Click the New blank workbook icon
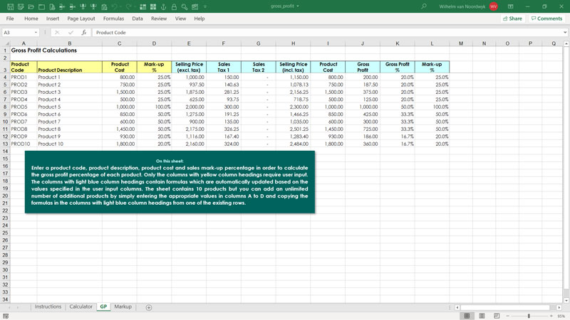Image resolution: width=570 pixels, height=320 pixels. point(42,7)
